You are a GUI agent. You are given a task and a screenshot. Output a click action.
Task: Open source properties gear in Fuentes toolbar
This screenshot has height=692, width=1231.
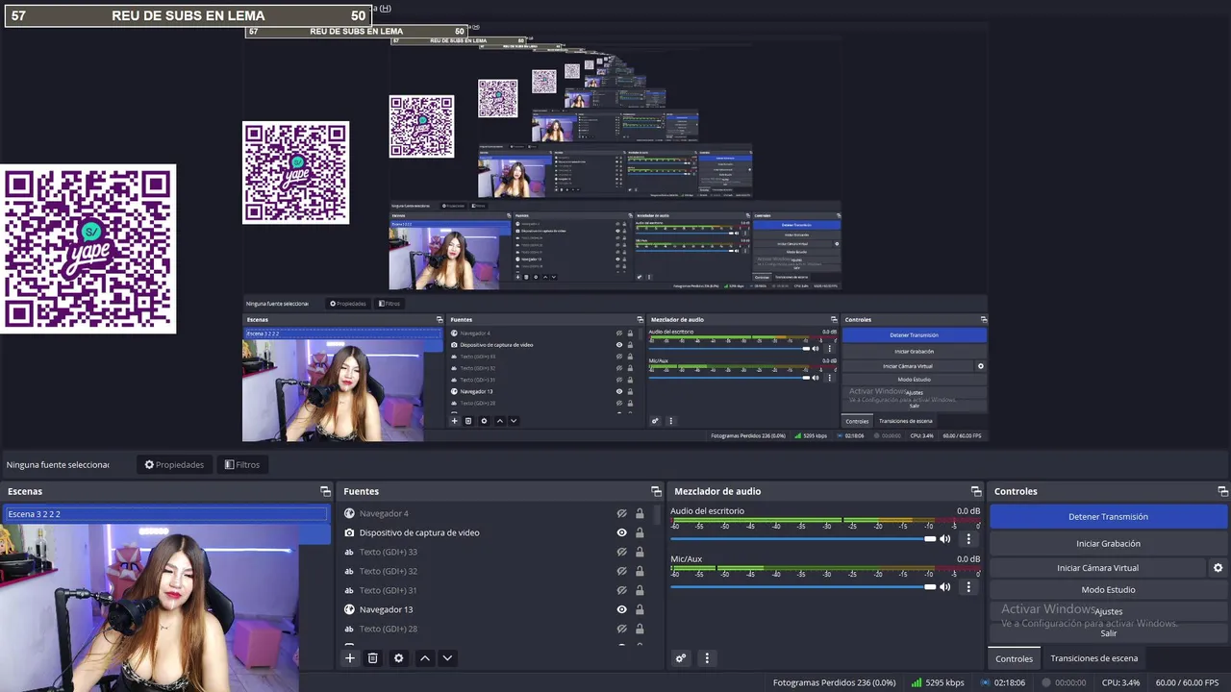pyautogui.click(x=398, y=658)
